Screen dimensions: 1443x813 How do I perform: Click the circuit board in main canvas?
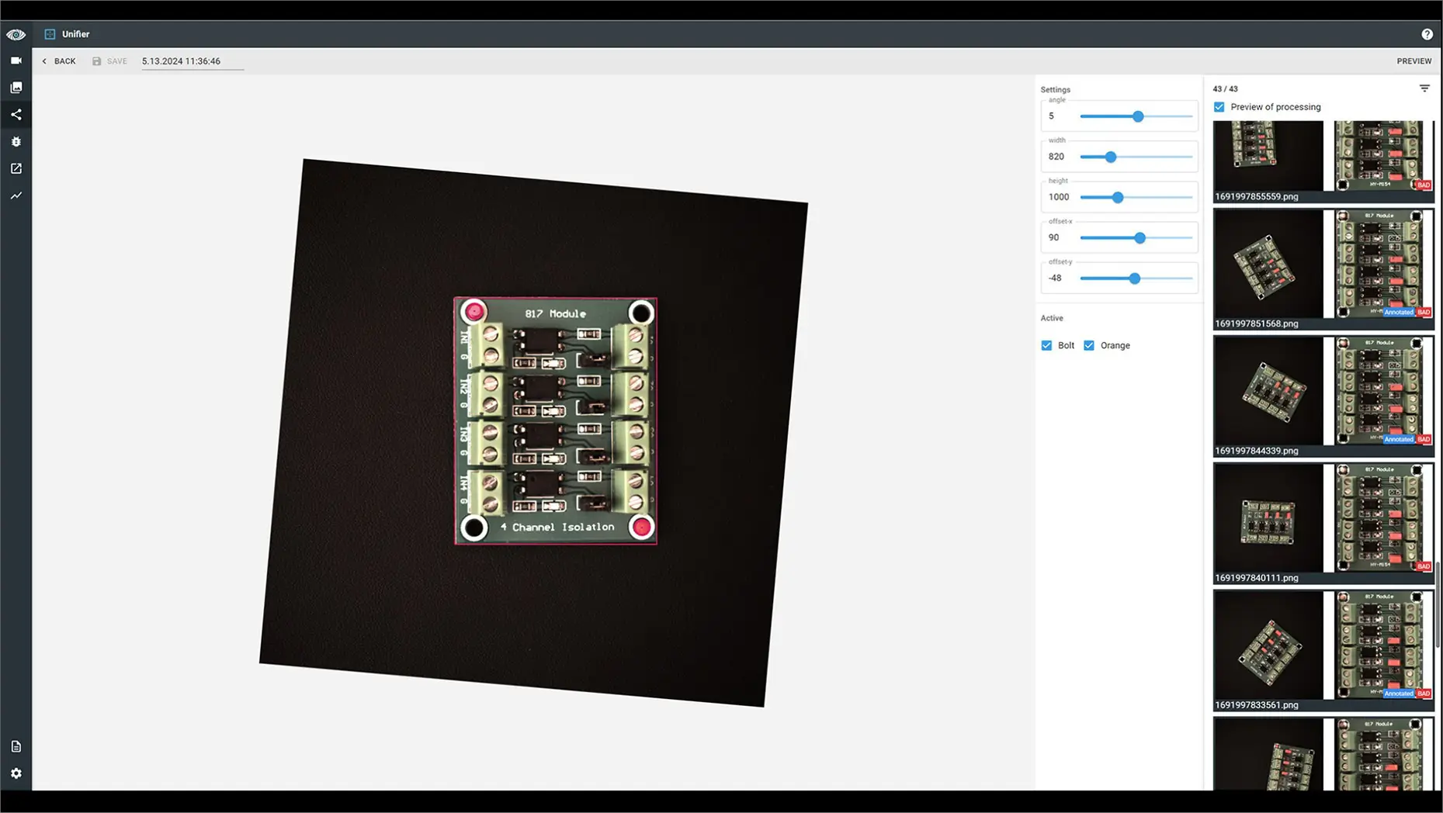coord(556,420)
